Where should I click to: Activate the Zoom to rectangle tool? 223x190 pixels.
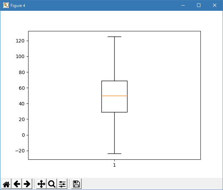52,184
